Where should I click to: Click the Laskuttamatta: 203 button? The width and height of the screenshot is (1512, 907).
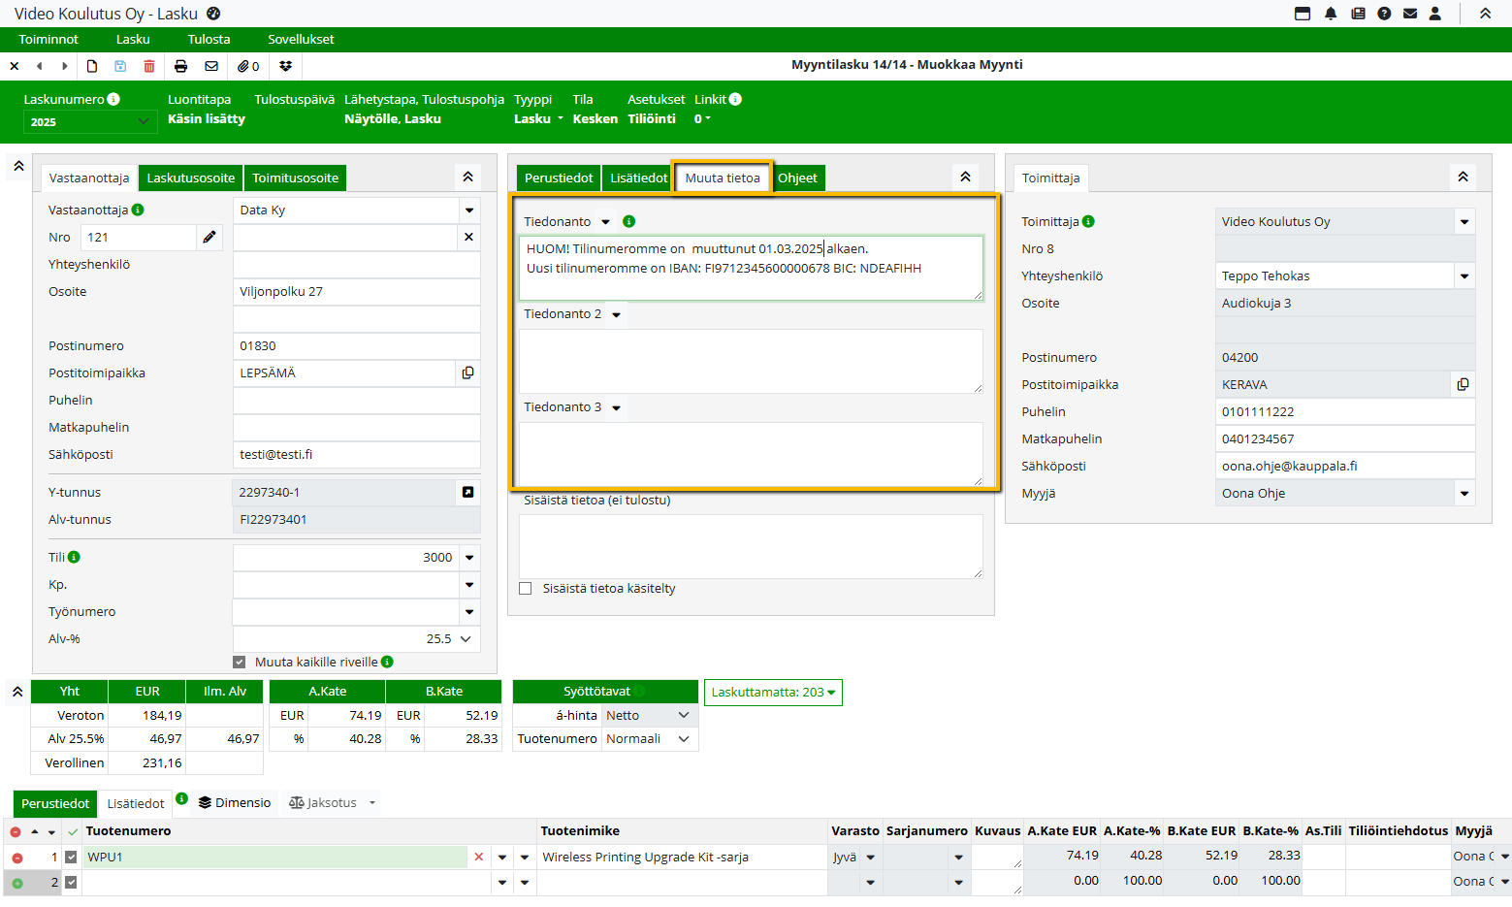coord(773,693)
